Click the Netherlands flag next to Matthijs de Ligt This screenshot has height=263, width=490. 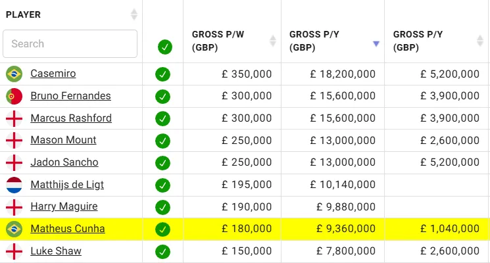point(14,185)
